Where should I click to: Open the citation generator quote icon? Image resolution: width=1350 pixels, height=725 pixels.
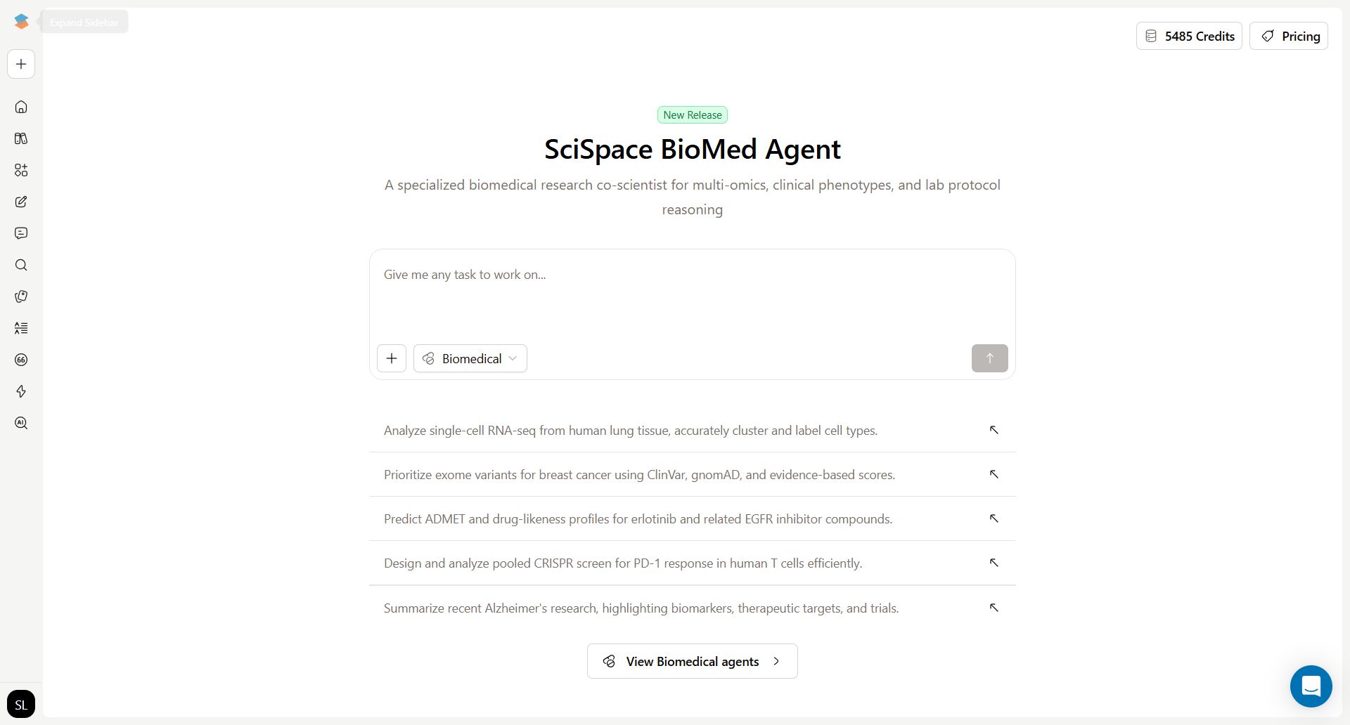click(21, 360)
